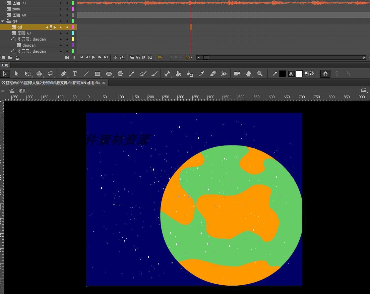Select the Selection (black arrow) tool

pyautogui.click(x=5, y=74)
